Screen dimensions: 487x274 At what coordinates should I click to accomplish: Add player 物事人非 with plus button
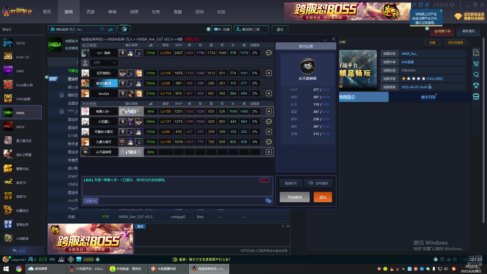pos(269,111)
